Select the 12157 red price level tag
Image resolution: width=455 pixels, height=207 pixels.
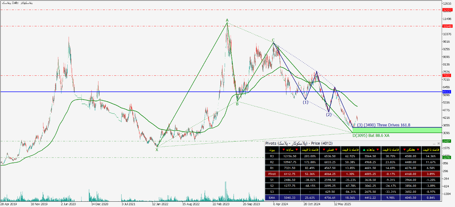[447, 10]
